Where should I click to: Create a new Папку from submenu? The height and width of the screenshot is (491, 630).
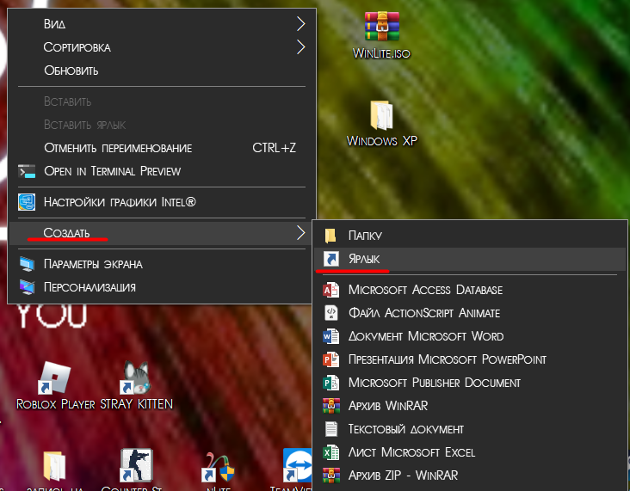(x=469, y=236)
